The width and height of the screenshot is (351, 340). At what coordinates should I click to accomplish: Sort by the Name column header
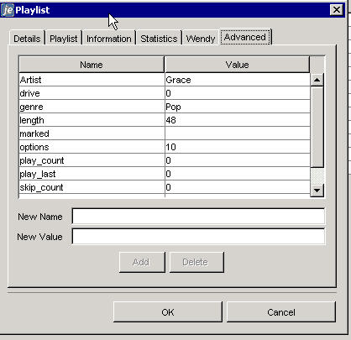(92, 65)
